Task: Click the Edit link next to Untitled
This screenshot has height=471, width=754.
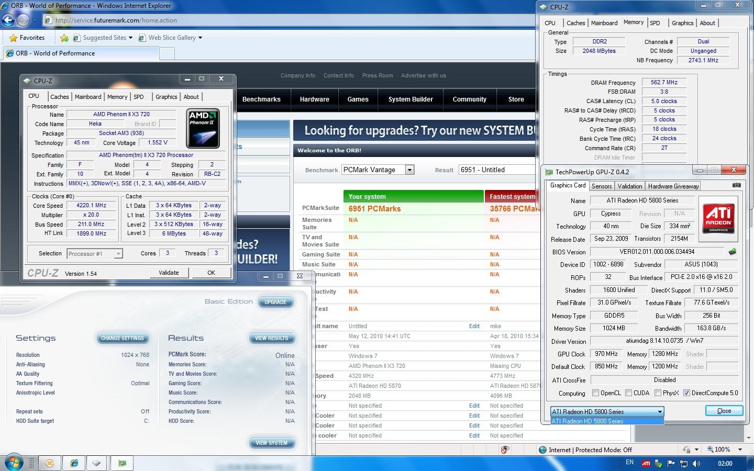Action: [x=474, y=326]
